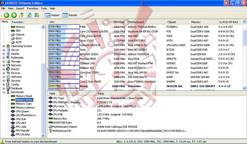Open the Report toolbar button
The image size is (247, 144).
pos(52,15)
